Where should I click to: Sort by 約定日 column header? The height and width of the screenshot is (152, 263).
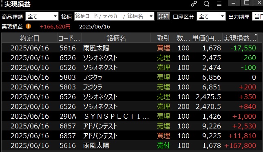pyautogui.click(x=29, y=38)
